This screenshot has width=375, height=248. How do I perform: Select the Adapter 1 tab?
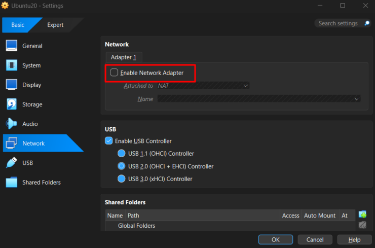point(124,57)
